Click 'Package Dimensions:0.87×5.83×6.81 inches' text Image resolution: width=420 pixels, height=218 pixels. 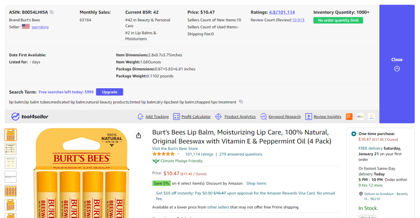pyautogui.click(x=155, y=69)
